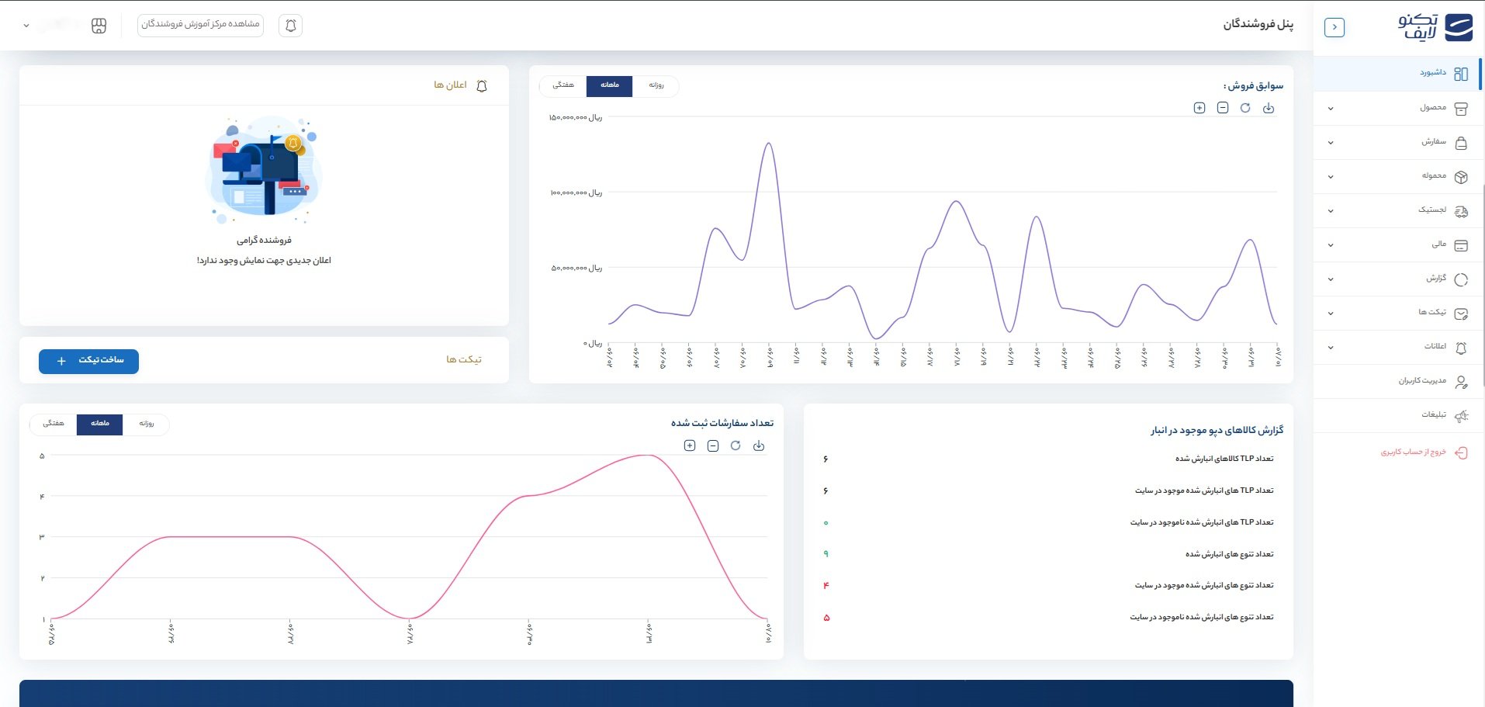This screenshot has height=707, width=1485.
Task: Click the notification bell in the top bar
Action: (x=290, y=26)
